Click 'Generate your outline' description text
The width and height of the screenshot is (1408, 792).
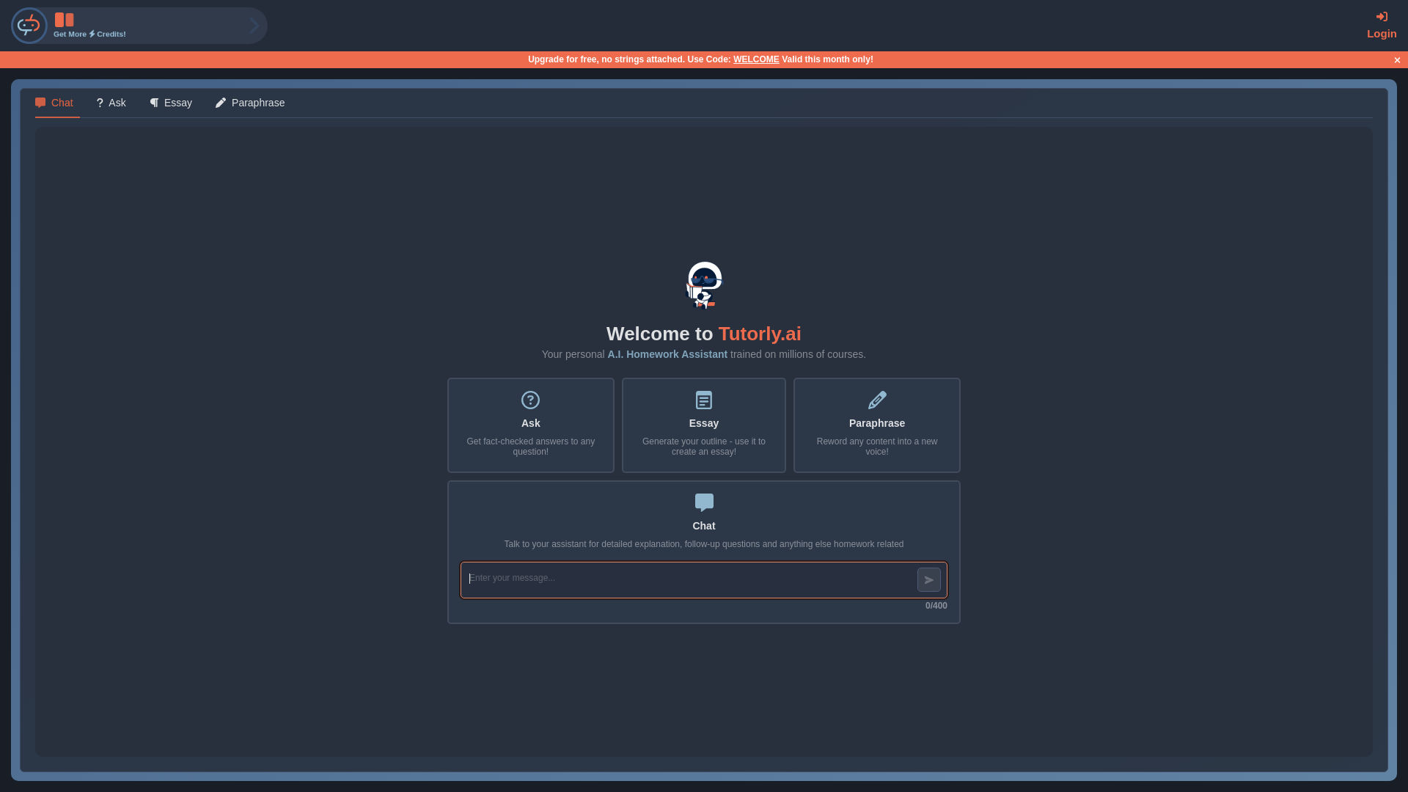click(x=704, y=447)
